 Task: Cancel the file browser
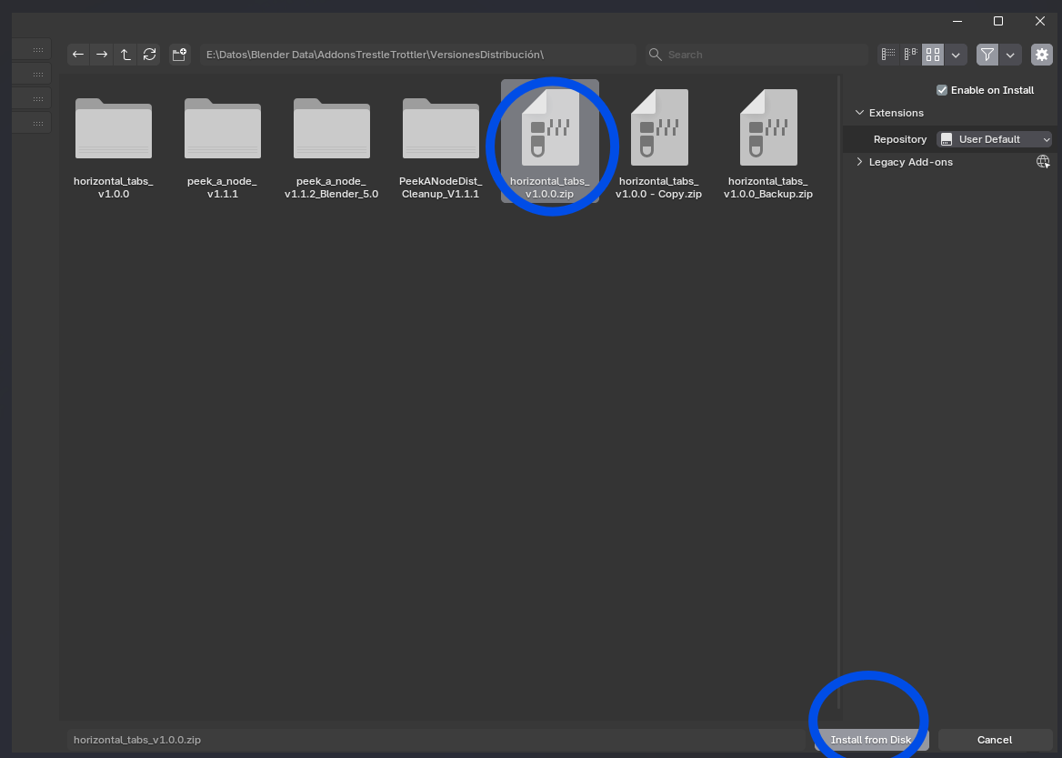[995, 740]
